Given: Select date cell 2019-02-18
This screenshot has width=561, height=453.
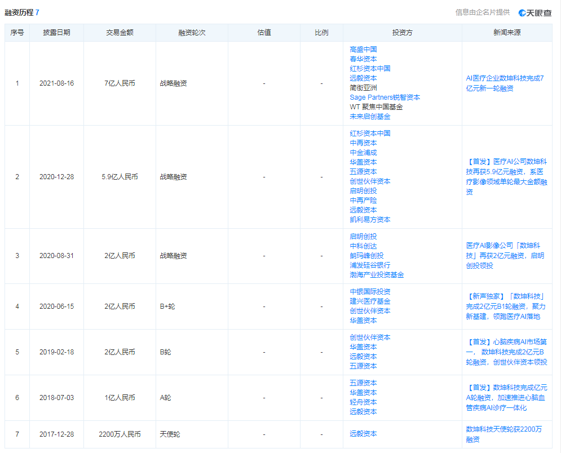Looking at the screenshot, I should [x=56, y=352].
